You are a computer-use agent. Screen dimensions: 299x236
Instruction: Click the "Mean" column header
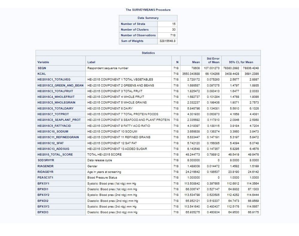[196, 62]
